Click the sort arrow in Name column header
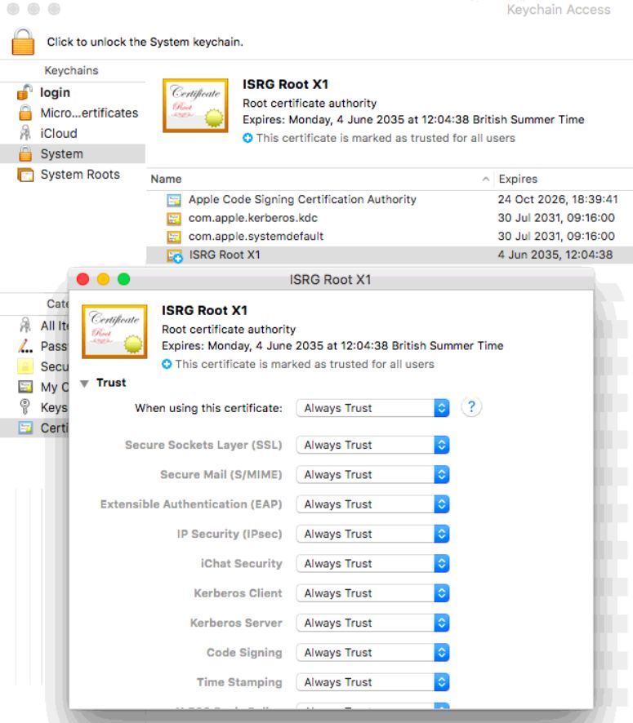 (x=485, y=179)
